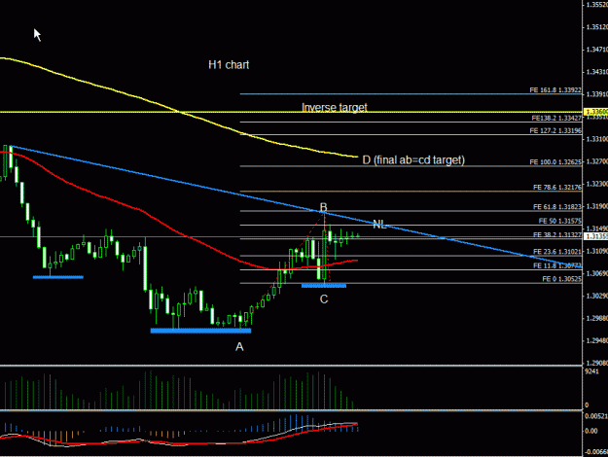Select the "NL" neckline label
The width and height of the screenshot is (608, 457).
click(x=379, y=224)
